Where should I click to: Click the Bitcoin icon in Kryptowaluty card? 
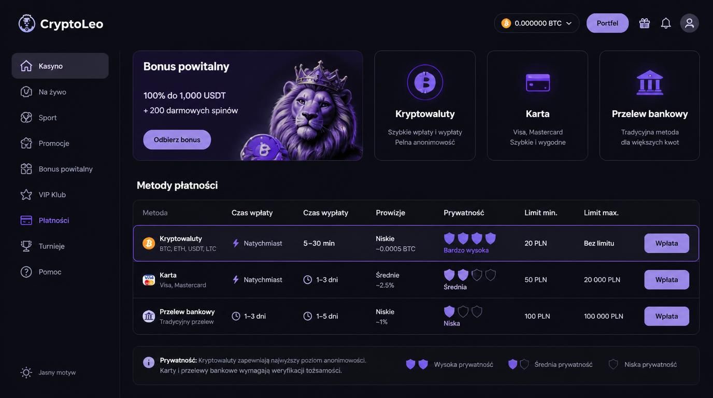click(425, 82)
